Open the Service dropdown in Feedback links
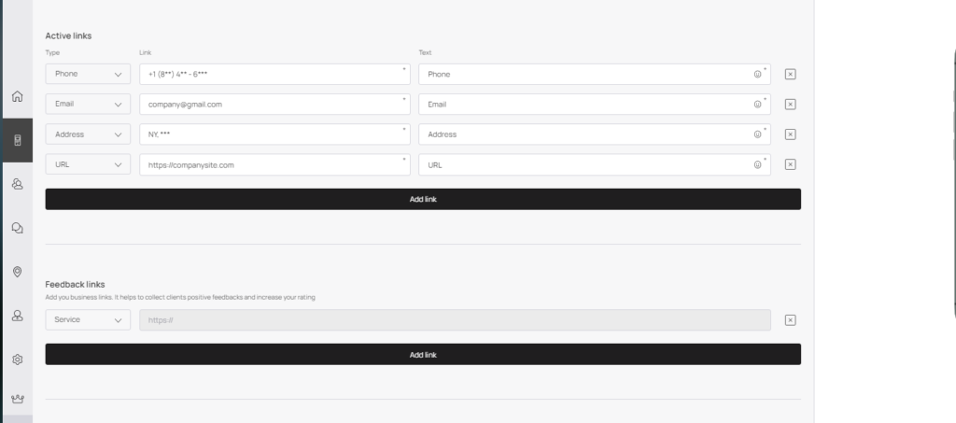Screen dimensions: 956x423 pos(88,319)
